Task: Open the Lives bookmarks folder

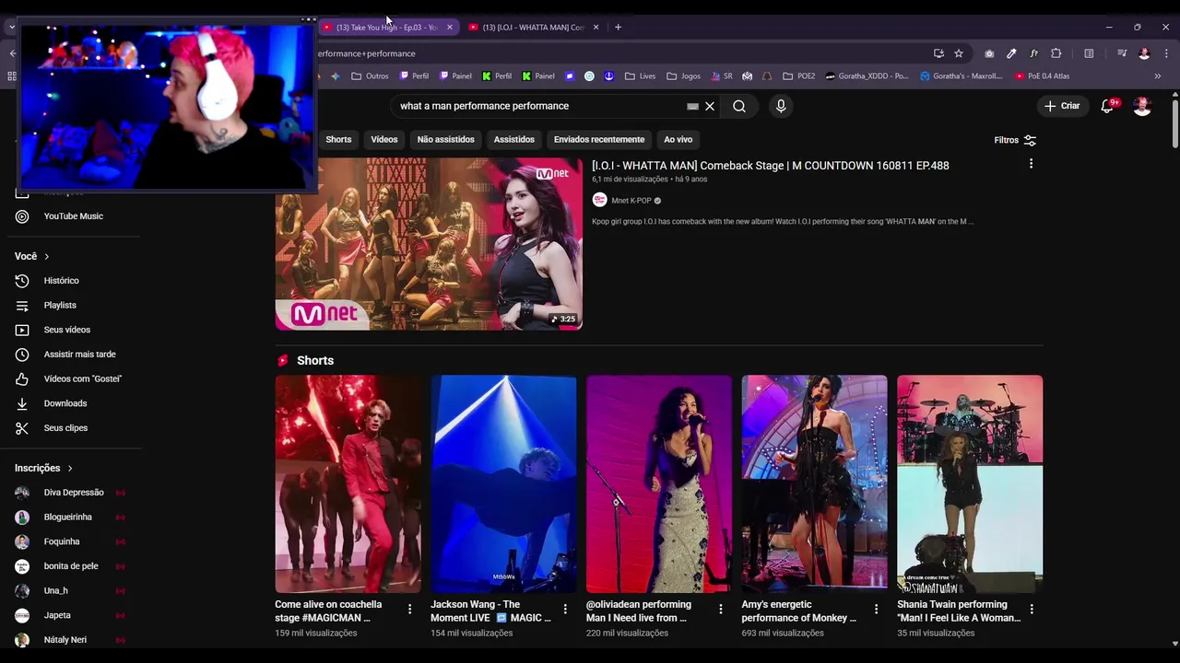Action: pos(641,76)
